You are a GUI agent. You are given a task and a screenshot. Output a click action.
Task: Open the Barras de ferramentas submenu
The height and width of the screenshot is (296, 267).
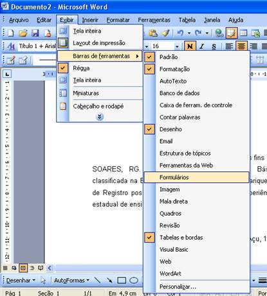click(x=100, y=56)
